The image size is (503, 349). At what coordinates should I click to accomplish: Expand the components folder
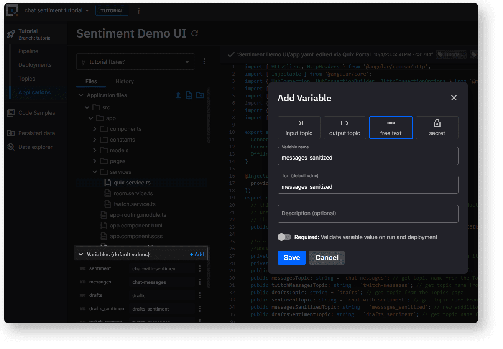(95, 129)
